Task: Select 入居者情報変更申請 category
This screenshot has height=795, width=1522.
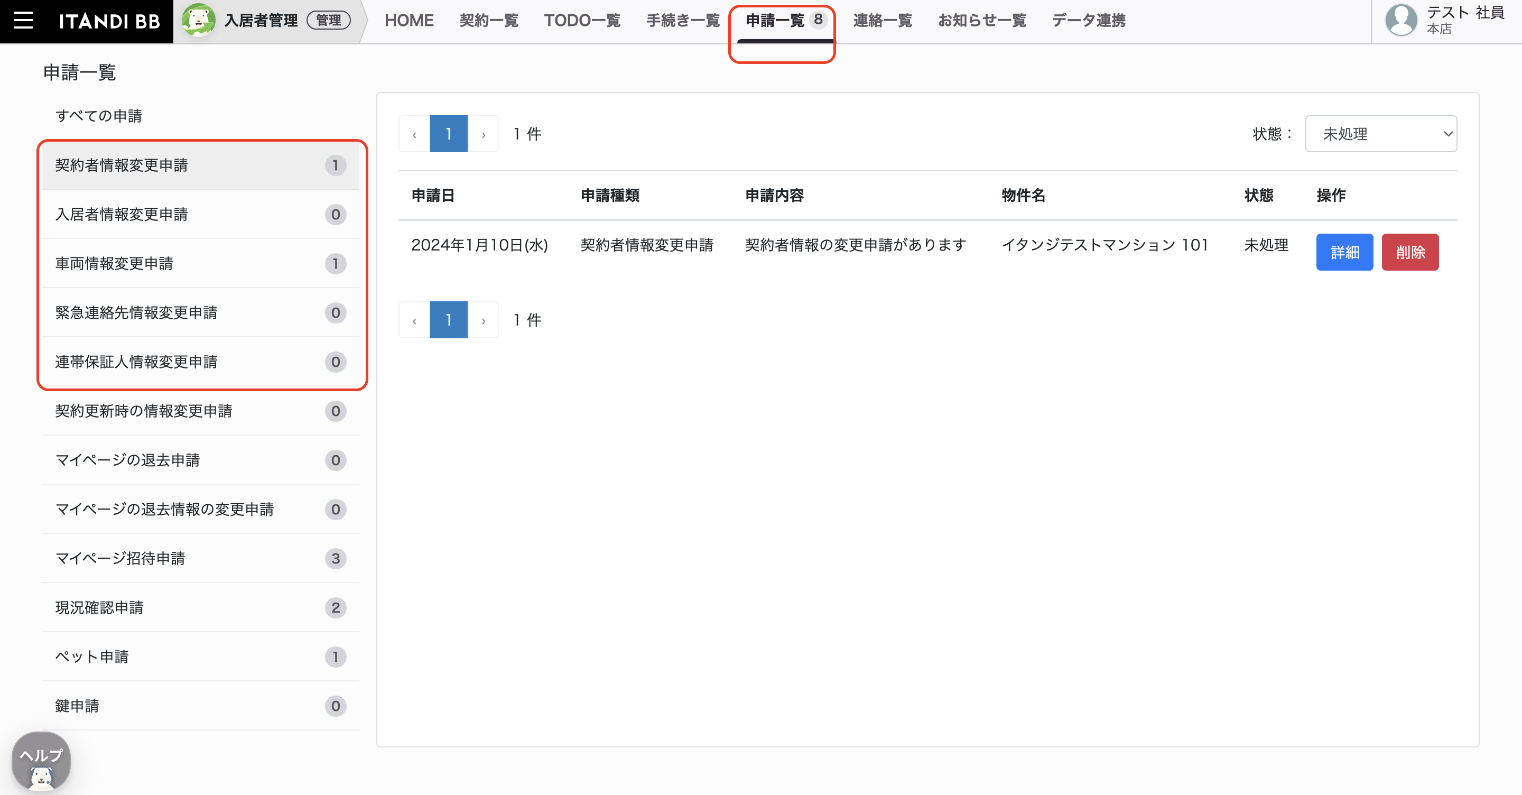Action: click(201, 214)
